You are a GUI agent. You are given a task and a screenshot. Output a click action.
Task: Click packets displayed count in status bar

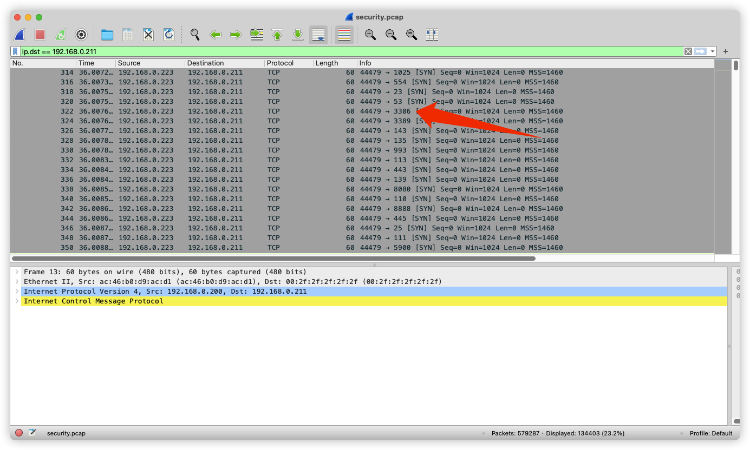click(x=558, y=433)
